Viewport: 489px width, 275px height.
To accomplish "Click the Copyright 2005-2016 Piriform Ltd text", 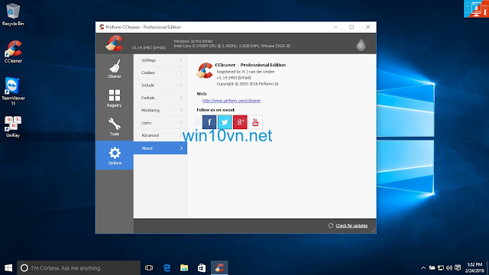I will point(248,84).
